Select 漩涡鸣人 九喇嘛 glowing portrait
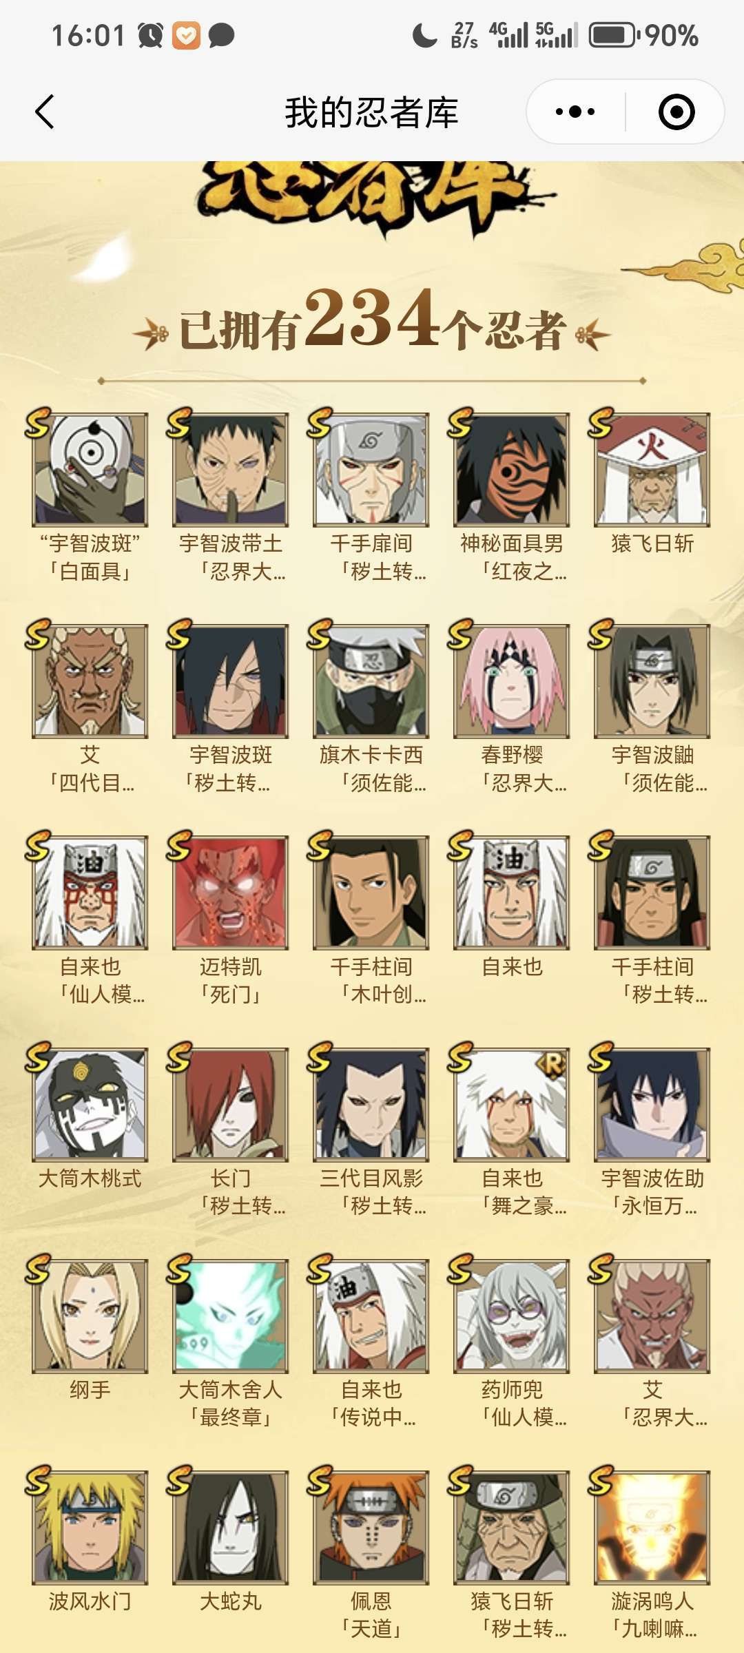 pyautogui.click(x=652, y=1528)
